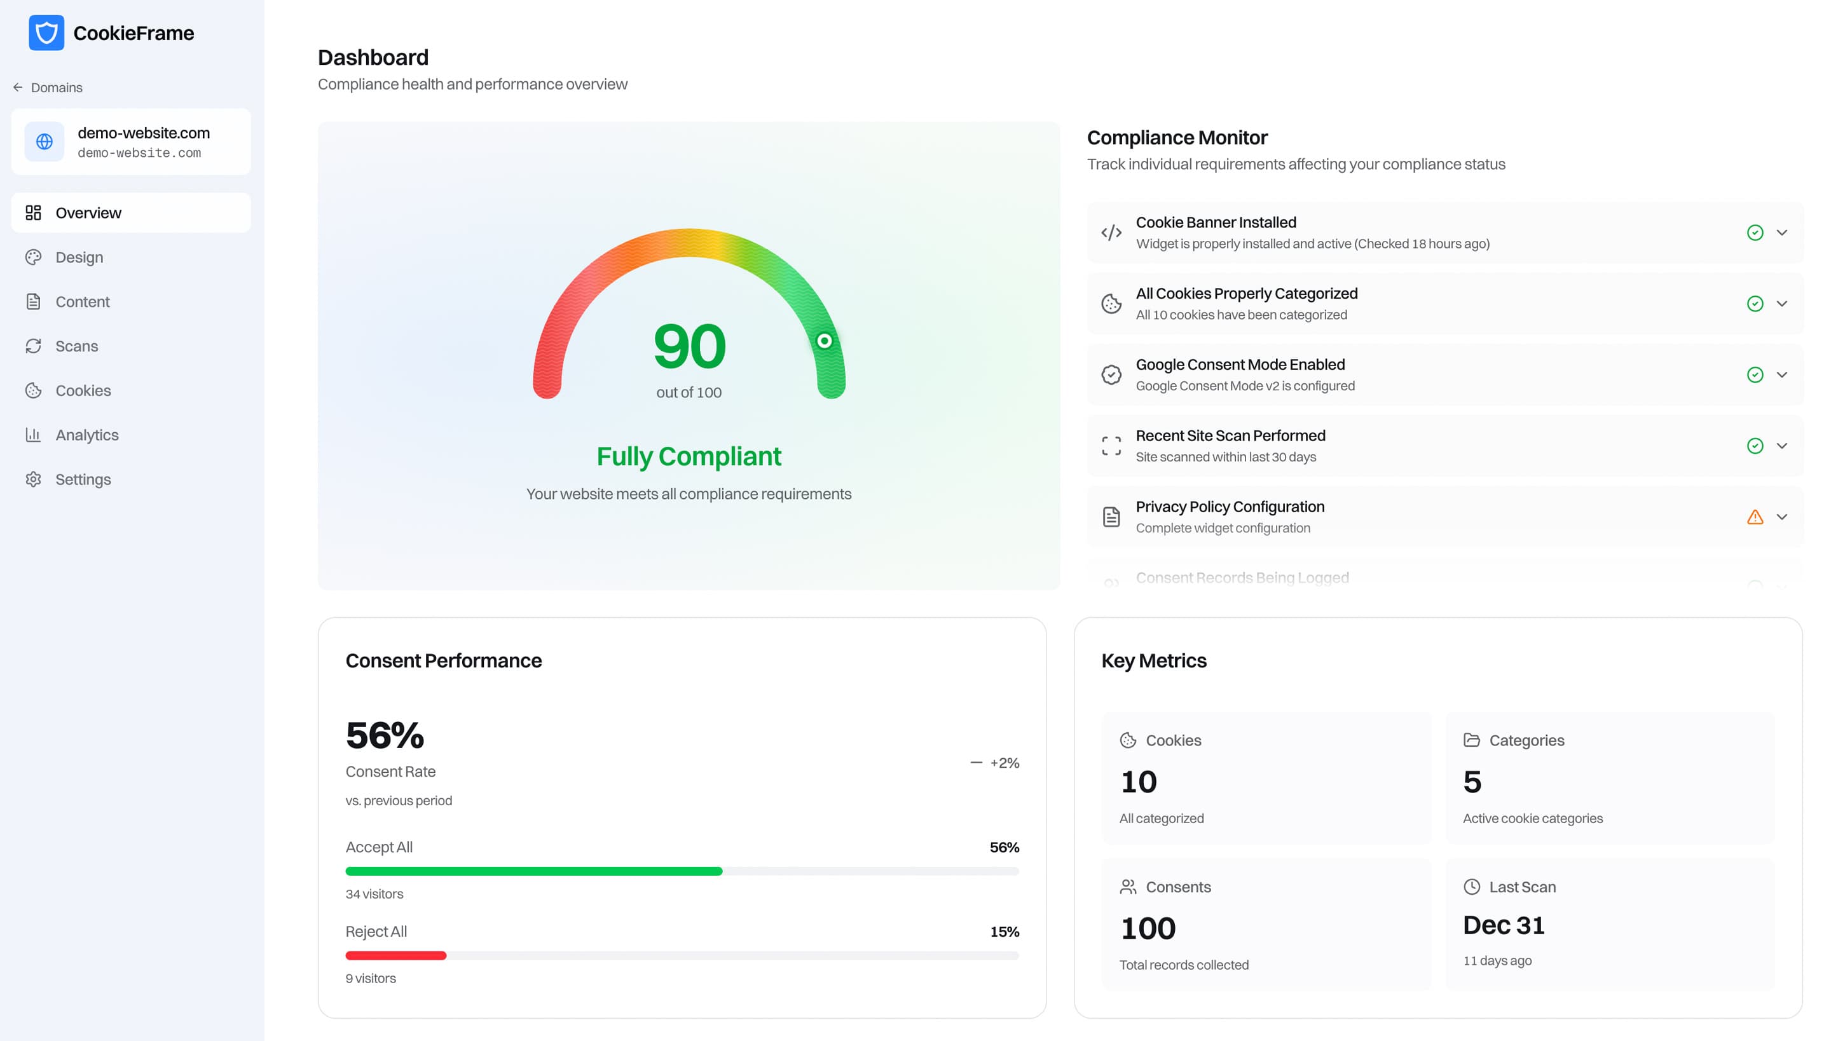Click the Scans refresh icon
The width and height of the screenshot is (1831, 1041).
pos(34,346)
